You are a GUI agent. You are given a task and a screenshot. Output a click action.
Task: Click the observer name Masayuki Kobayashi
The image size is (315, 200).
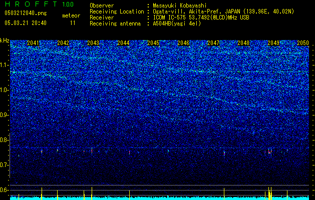point(180,5)
